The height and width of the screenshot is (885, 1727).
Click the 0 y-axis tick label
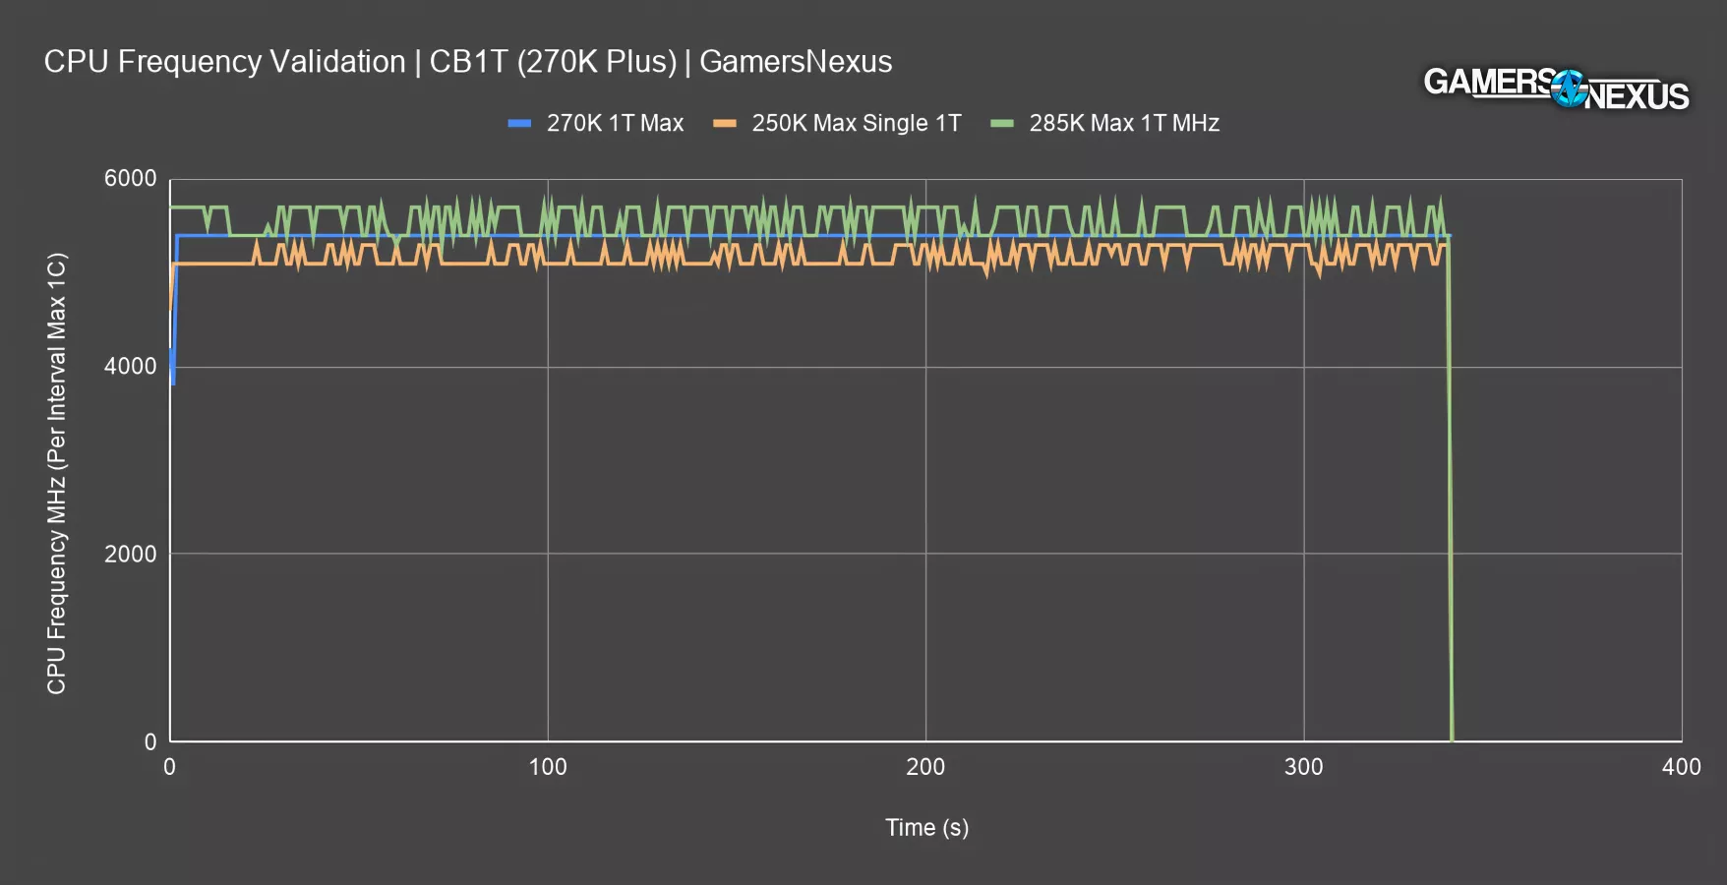(x=150, y=742)
